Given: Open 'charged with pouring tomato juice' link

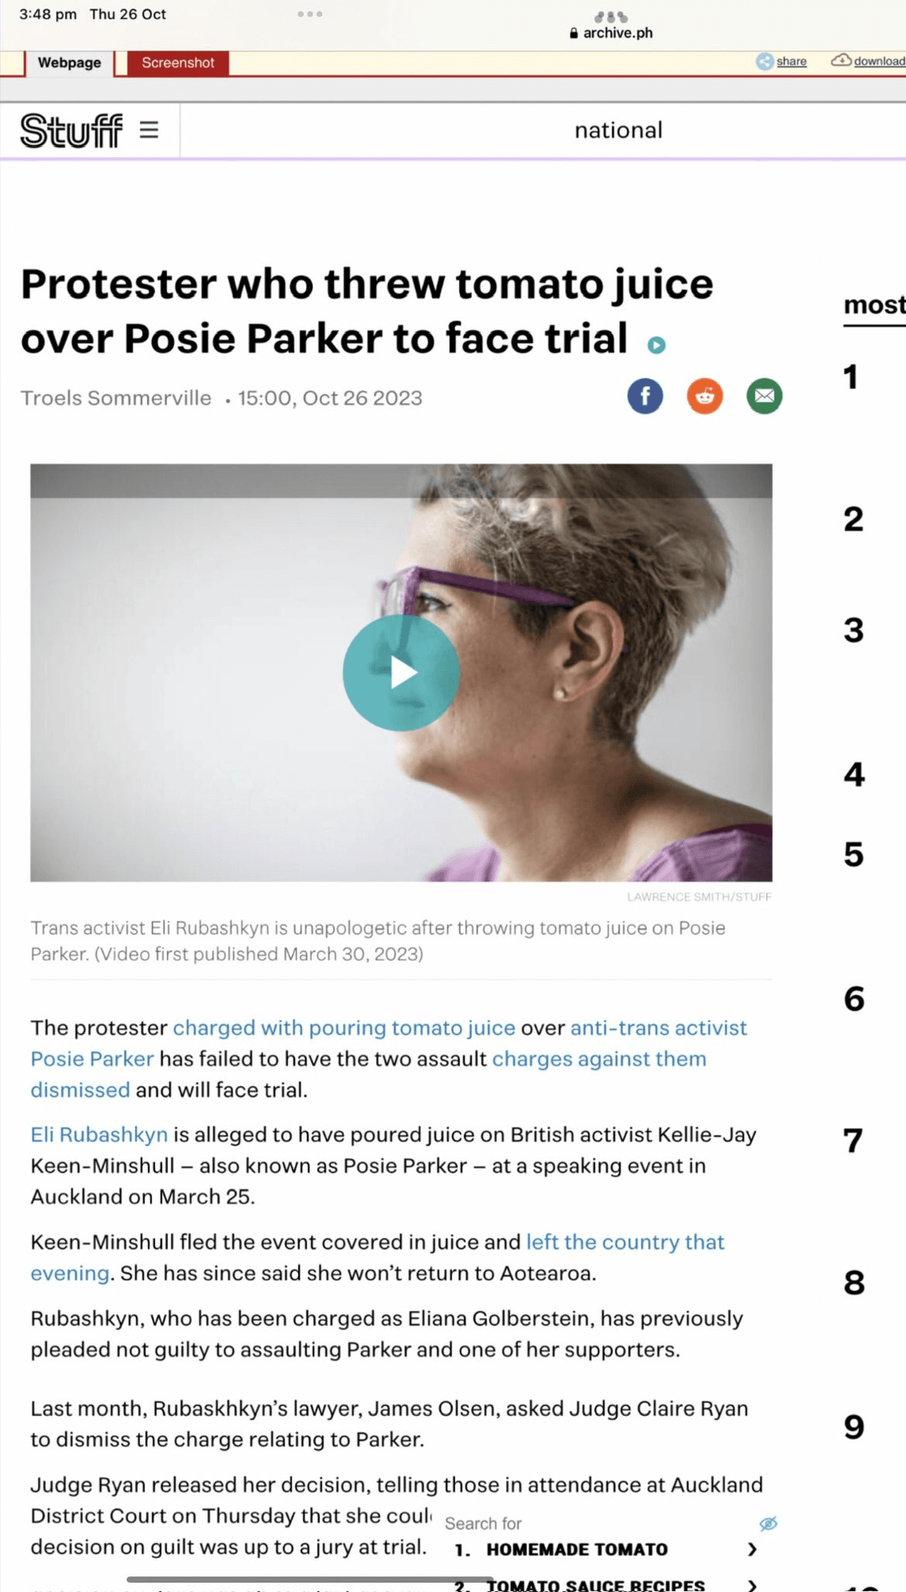Looking at the screenshot, I should click(x=344, y=1028).
